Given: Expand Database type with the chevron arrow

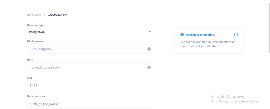Looking at the screenshot, I should coord(150,32).
